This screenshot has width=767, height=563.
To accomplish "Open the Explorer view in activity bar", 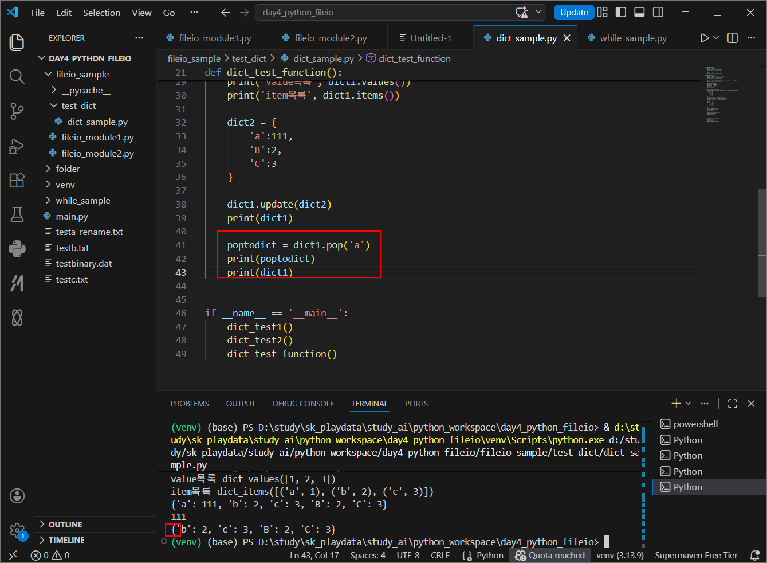I will click(17, 42).
